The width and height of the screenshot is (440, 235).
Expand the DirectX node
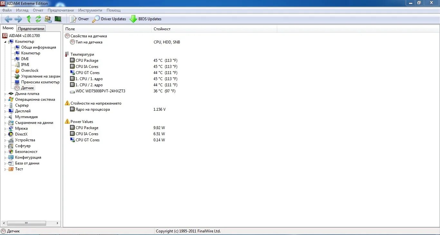point(5,135)
